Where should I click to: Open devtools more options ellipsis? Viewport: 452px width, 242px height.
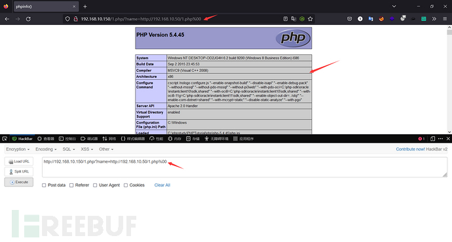[x=440, y=139]
